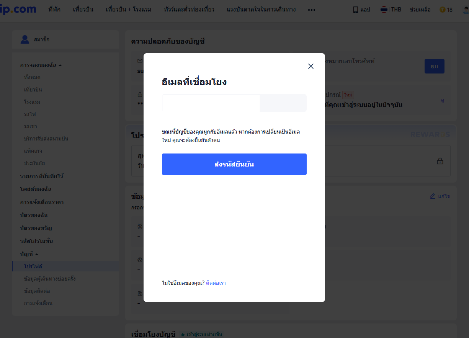The height and width of the screenshot is (338, 469).
Task: Open the contact us link
Action: coord(216,283)
